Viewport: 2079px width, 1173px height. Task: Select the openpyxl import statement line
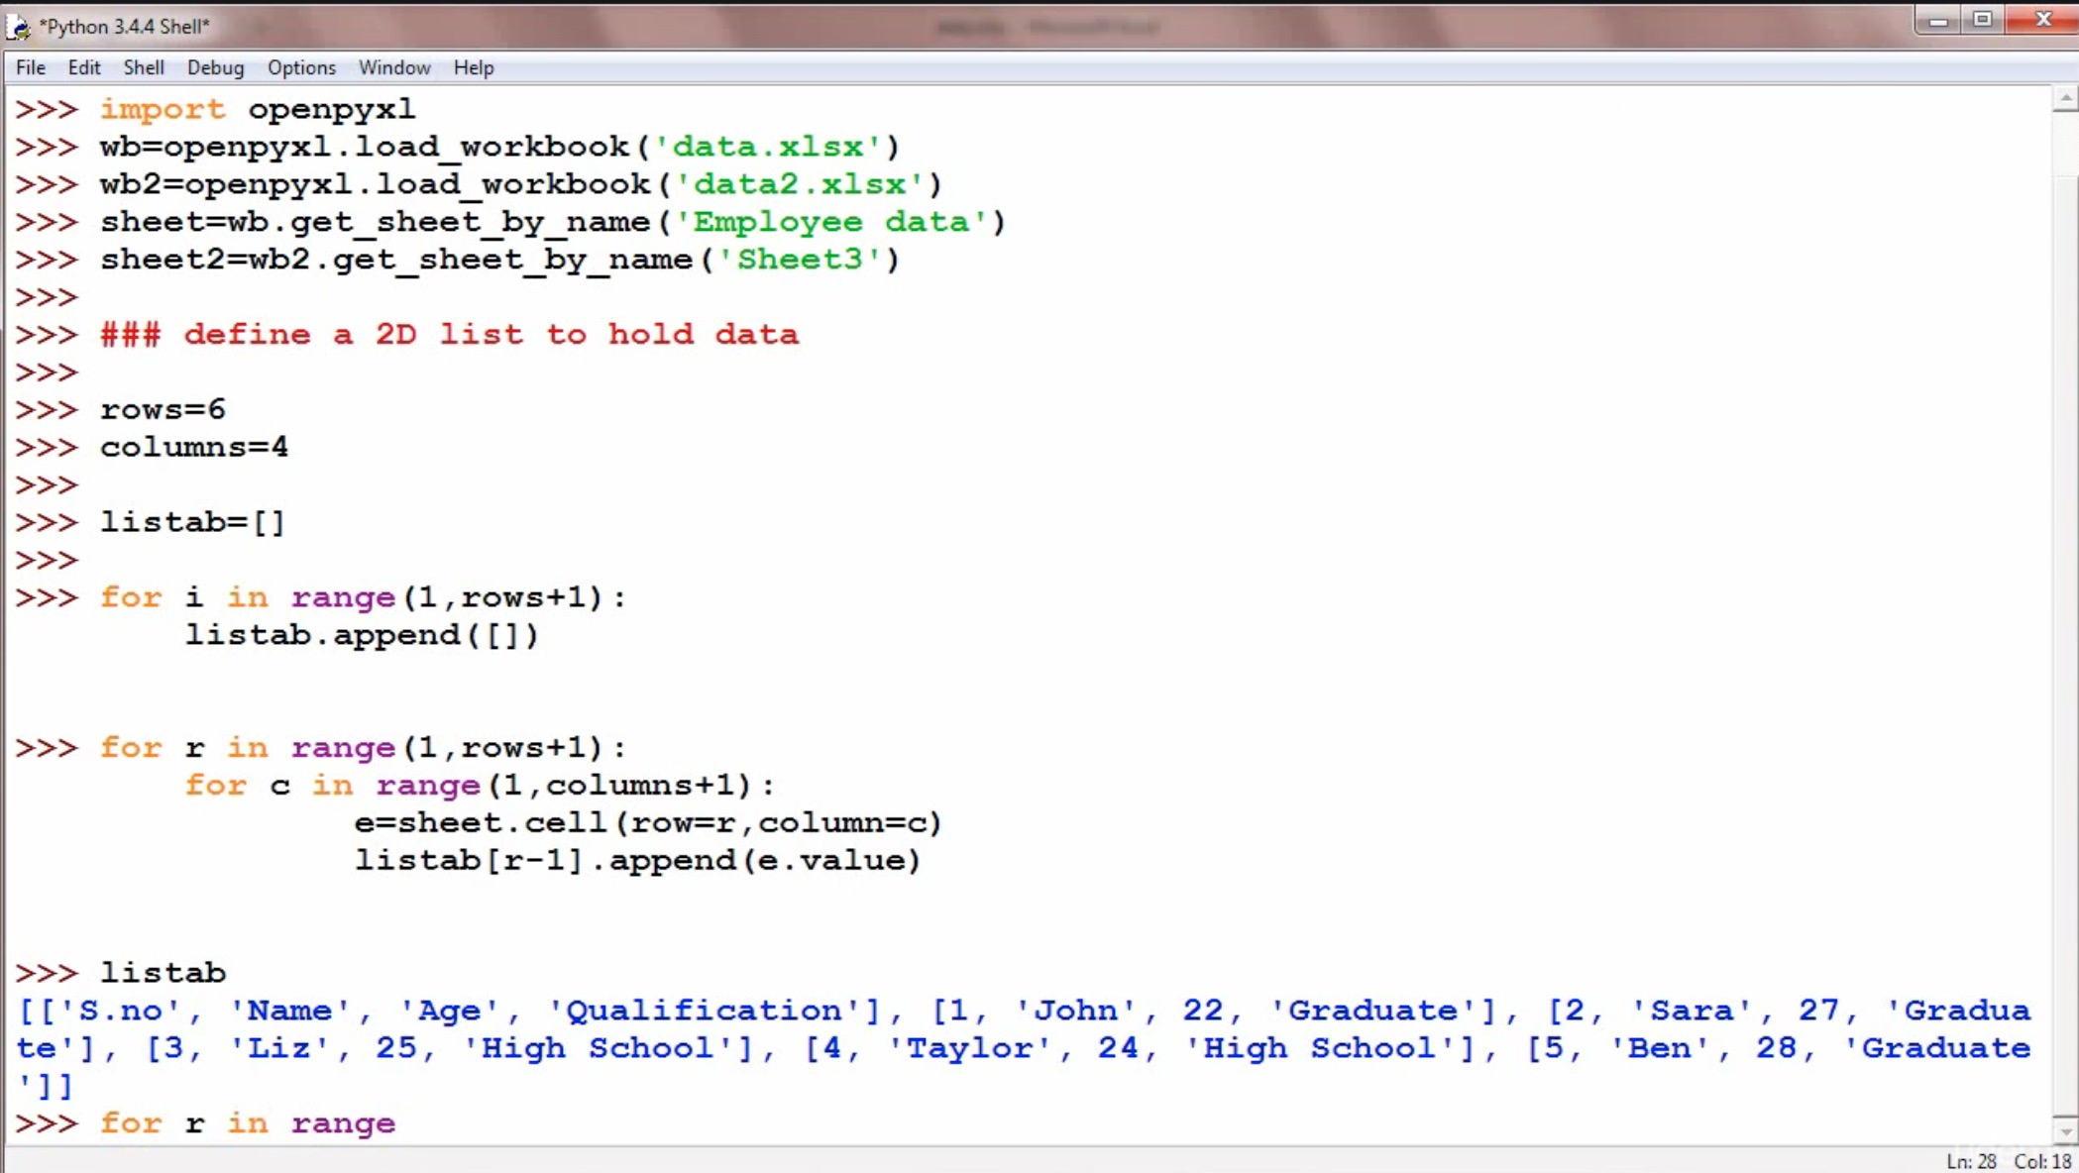257,110
